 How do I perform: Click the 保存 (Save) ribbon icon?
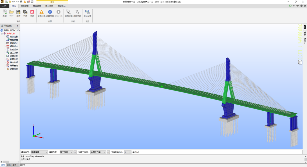(x=18, y=12)
